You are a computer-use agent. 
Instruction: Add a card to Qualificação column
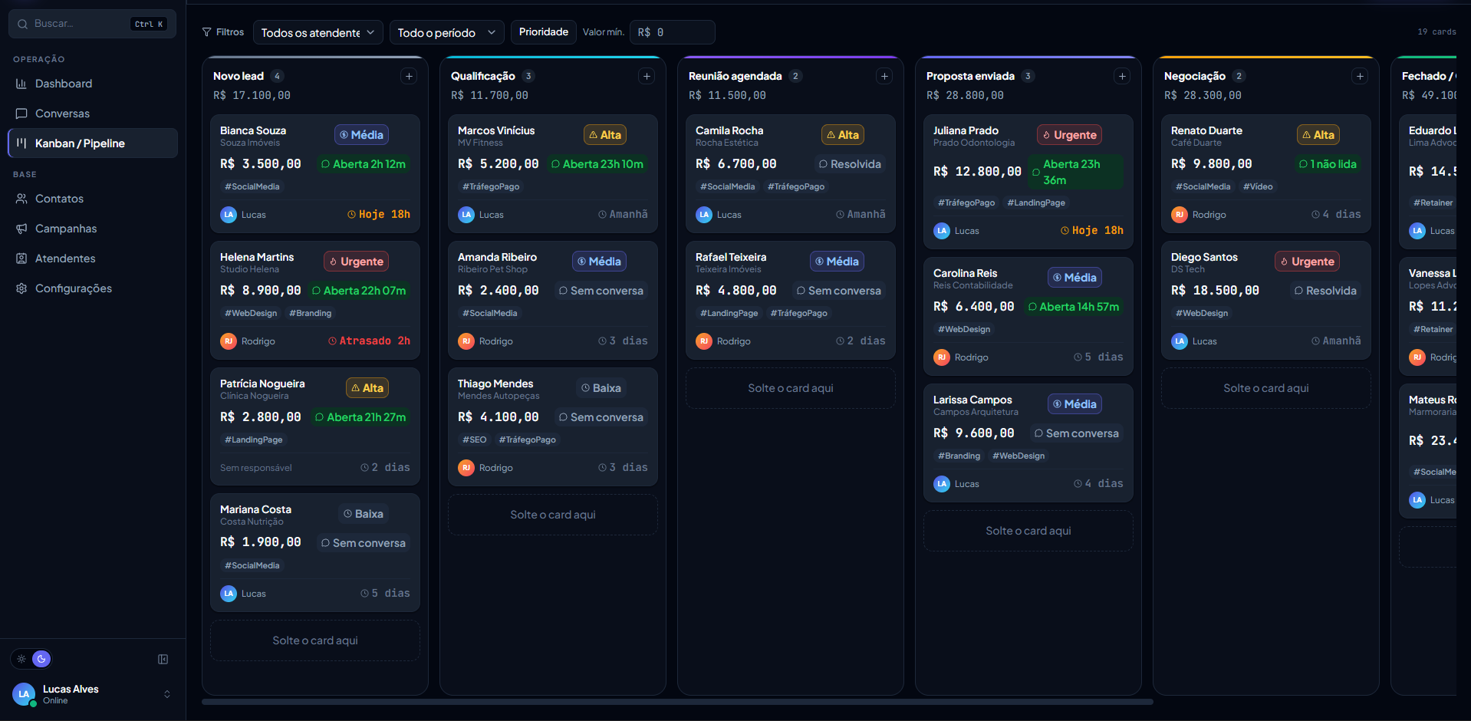tap(647, 76)
